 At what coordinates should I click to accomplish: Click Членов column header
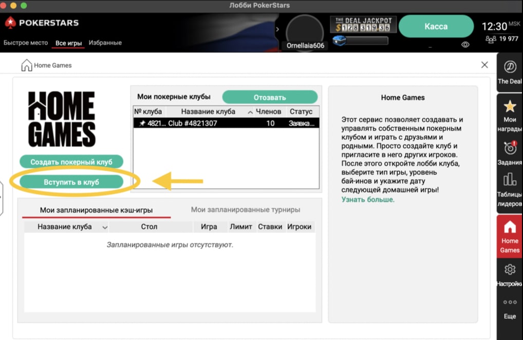pos(269,112)
